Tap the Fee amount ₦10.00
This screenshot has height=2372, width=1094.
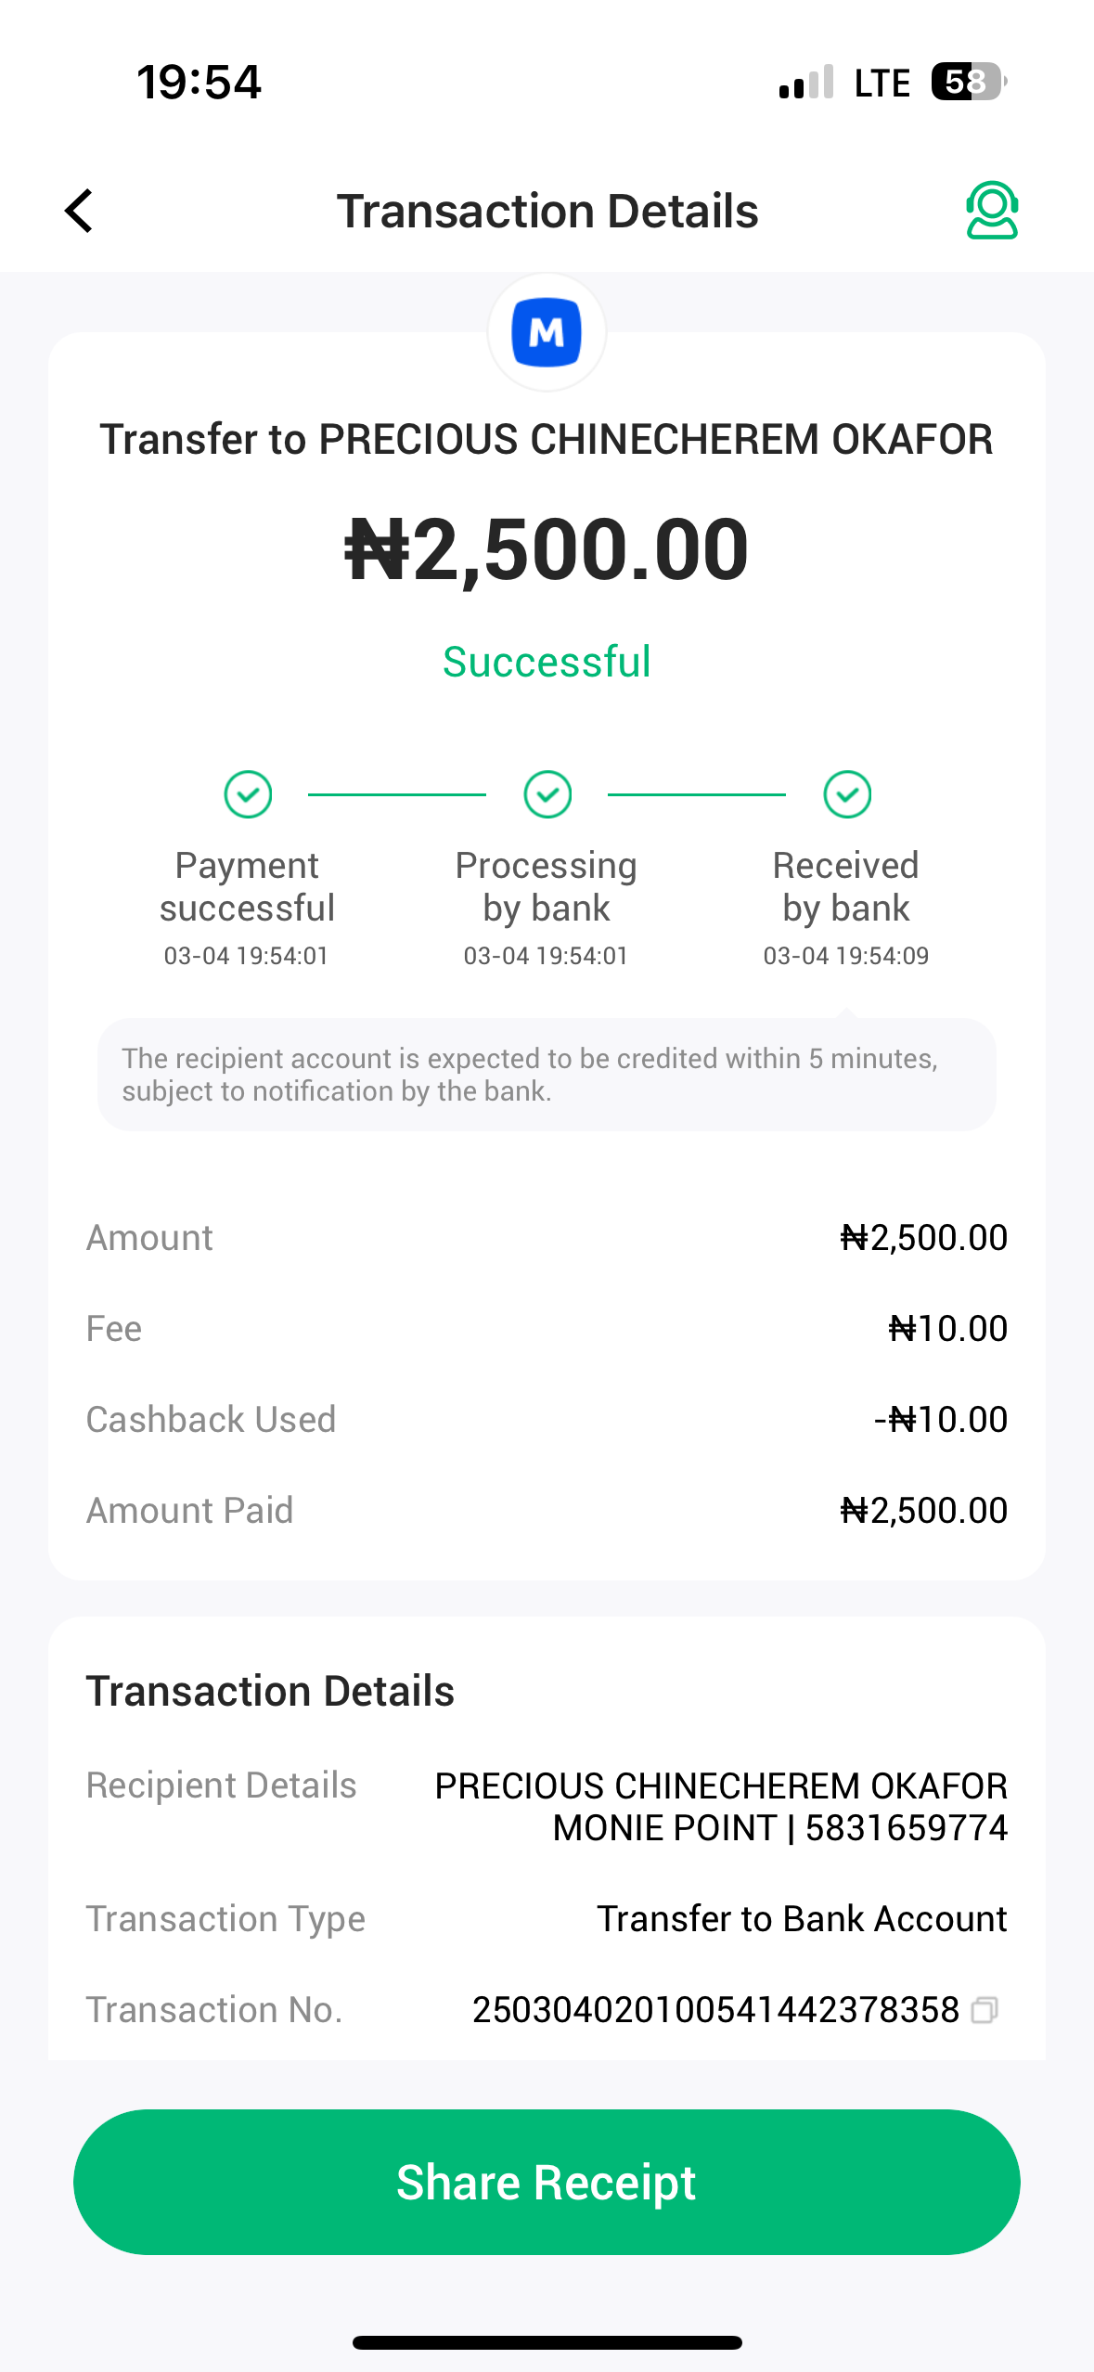coord(947,1329)
